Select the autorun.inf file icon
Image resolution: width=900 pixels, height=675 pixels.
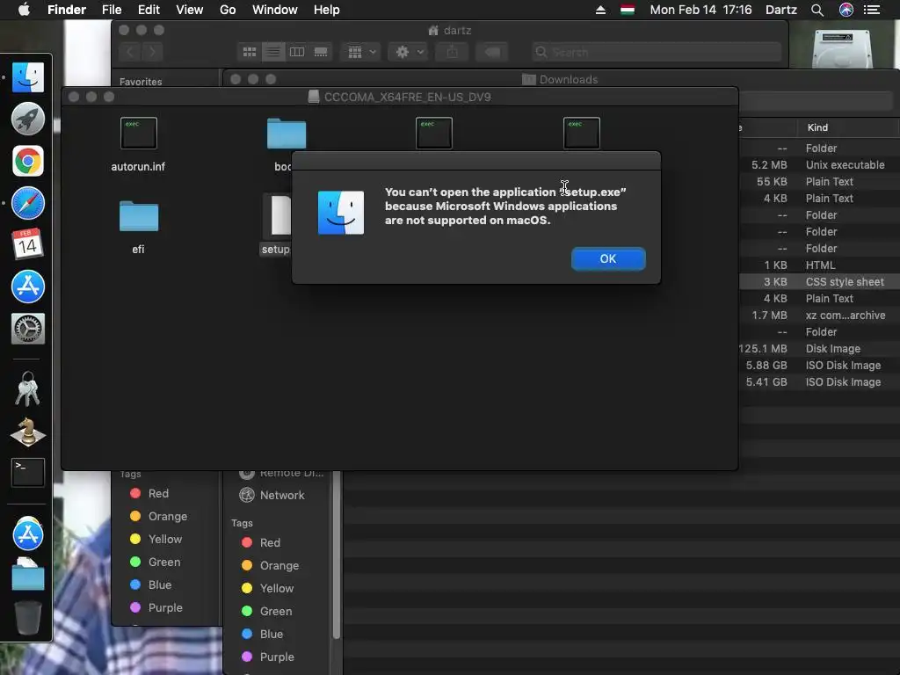click(138, 134)
